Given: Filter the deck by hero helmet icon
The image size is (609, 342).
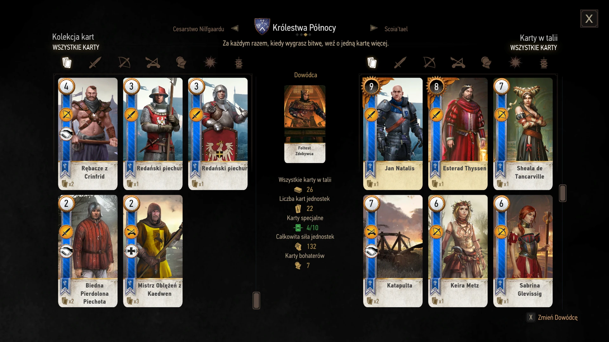Looking at the screenshot, I should (x=486, y=63).
